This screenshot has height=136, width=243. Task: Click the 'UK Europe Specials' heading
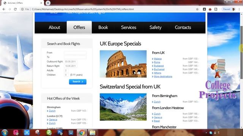pyautogui.click(x=120, y=44)
